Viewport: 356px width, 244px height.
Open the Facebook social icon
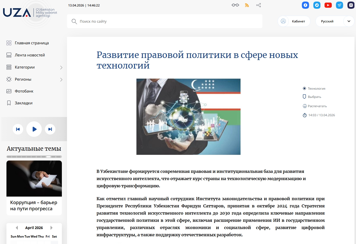click(305, 5)
